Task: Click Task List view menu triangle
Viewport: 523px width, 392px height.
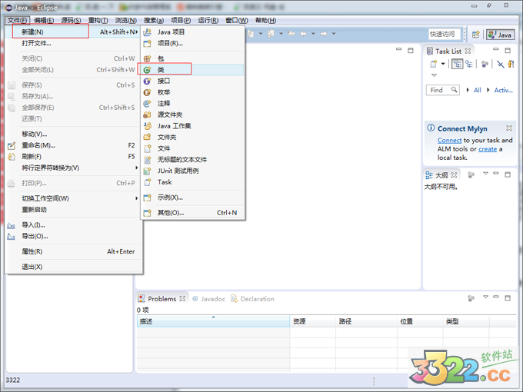Action: tap(434, 75)
